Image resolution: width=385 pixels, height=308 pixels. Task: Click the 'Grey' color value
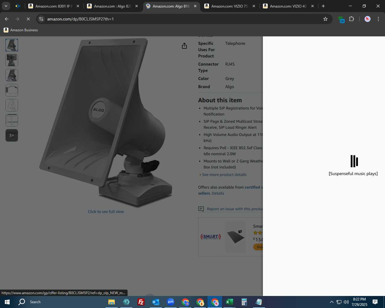point(229,79)
